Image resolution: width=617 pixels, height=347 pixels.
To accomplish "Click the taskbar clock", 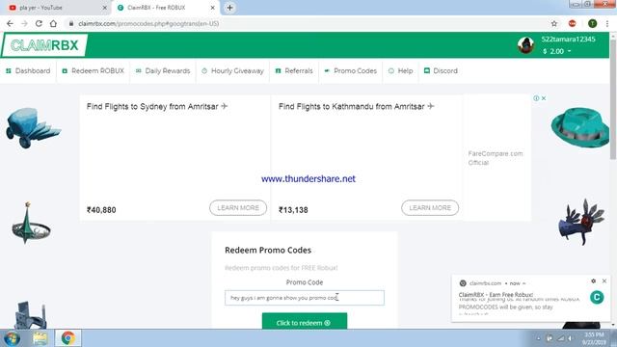I will pos(594,338).
